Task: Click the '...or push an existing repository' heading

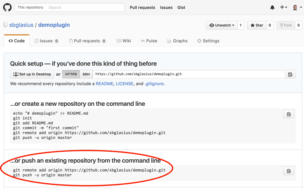Action: click(x=85, y=160)
